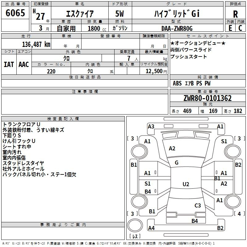This screenshot has width=247, height=247.
Task: Select chassis number ZWR80-0101362
Action: pyautogui.click(x=207, y=98)
